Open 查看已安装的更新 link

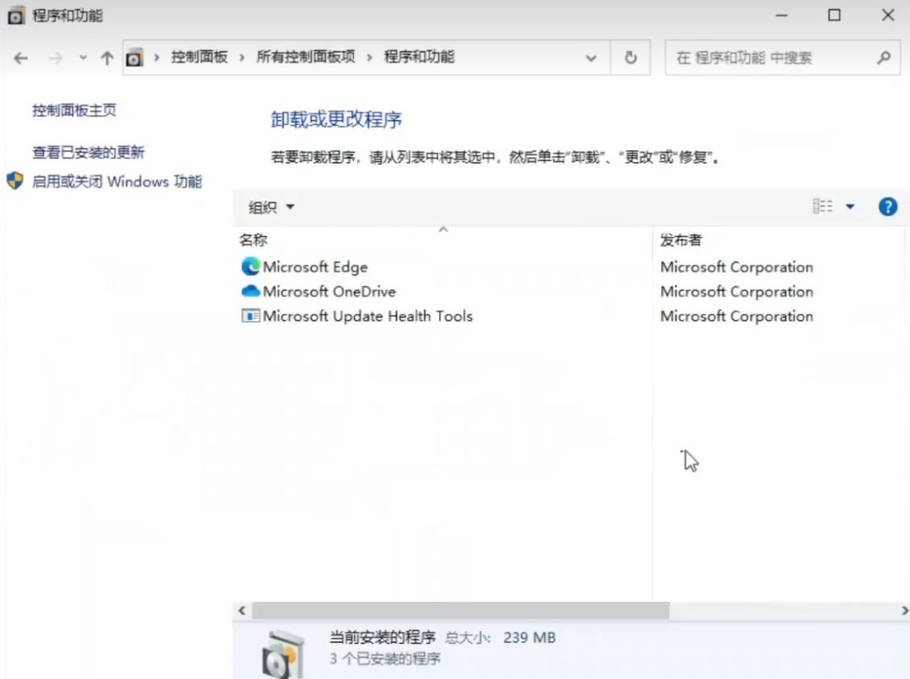88,152
